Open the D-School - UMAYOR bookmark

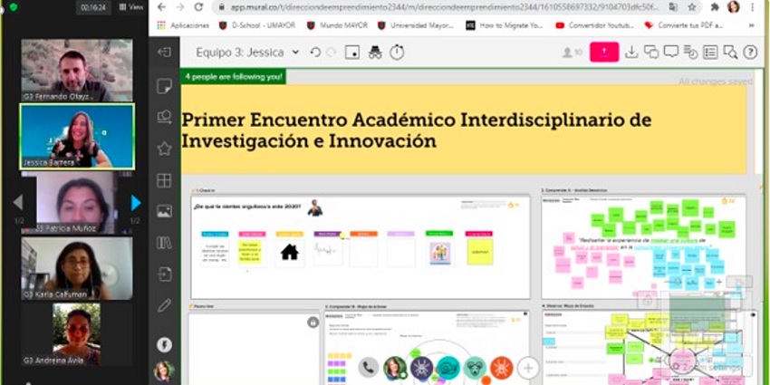[x=257, y=25]
